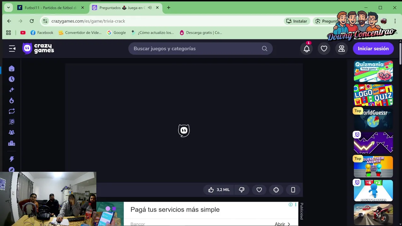The height and width of the screenshot is (226, 402).
Task: Click the mobile phone icon below game
Action: [293, 190]
